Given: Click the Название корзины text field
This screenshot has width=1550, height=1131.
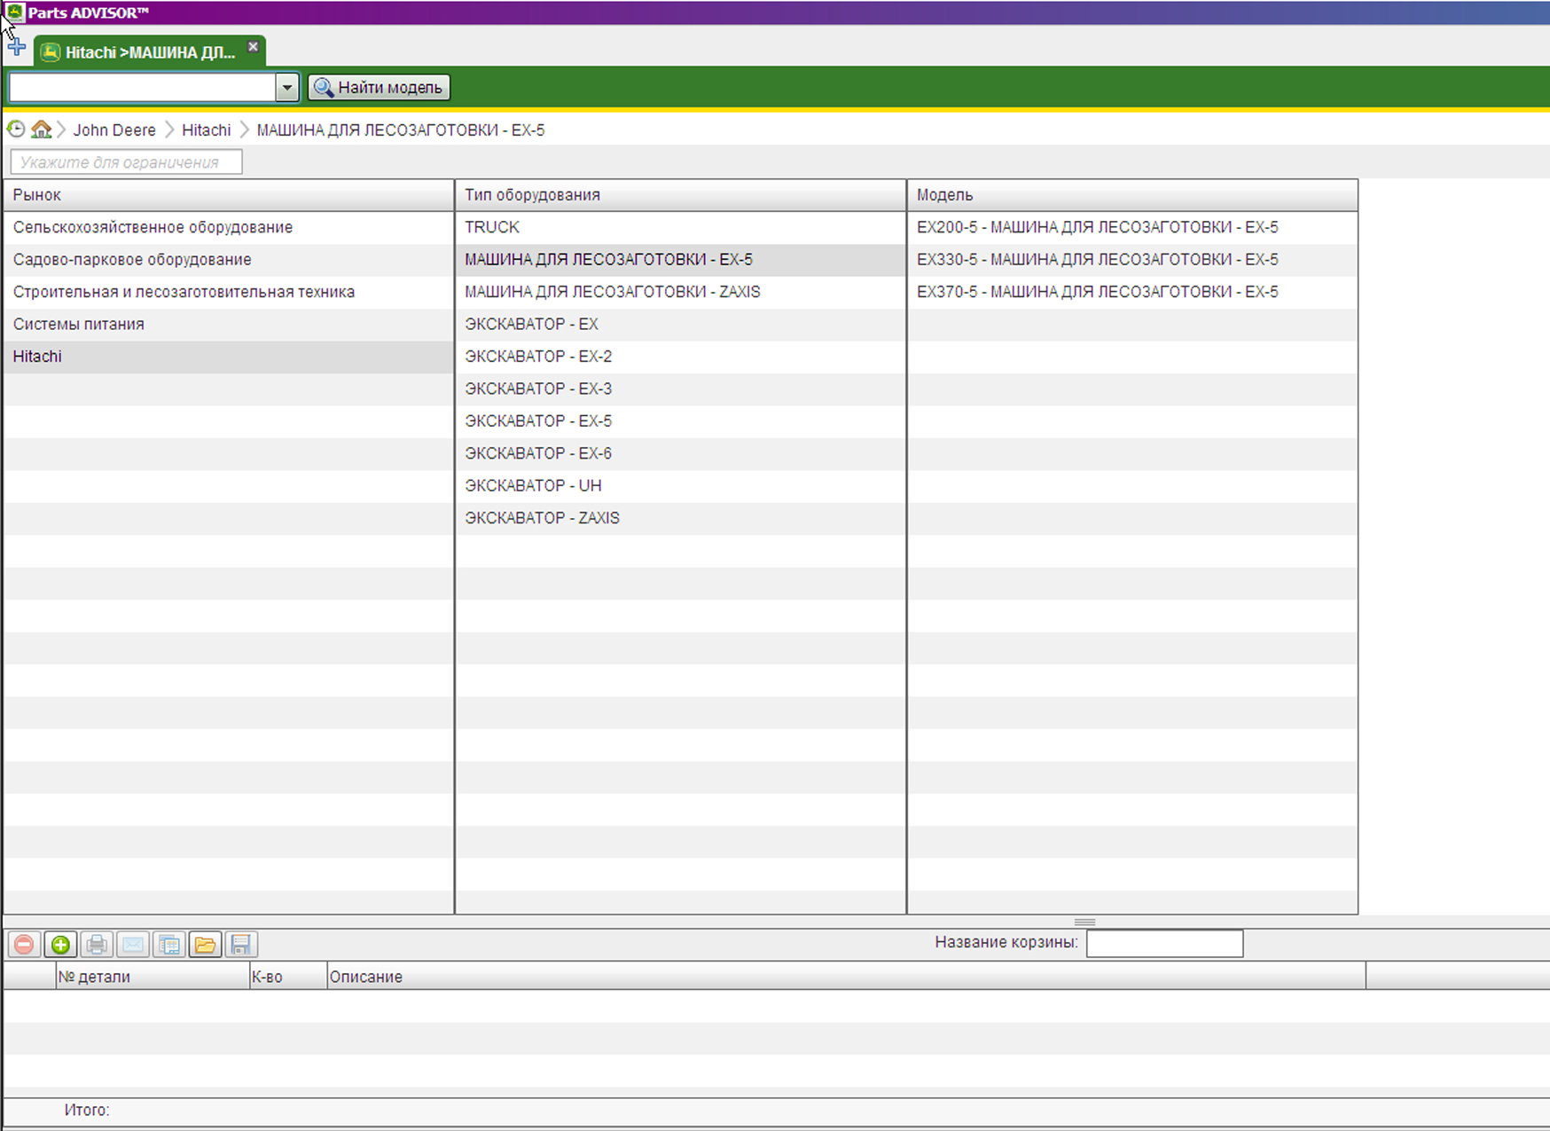Looking at the screenshot, I should [1164, 943].
